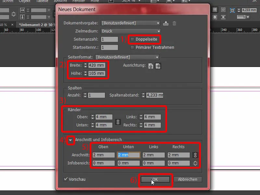Enable the Doppelseite checkbox
The image size is (260, 195).
[x=132, y=39]
